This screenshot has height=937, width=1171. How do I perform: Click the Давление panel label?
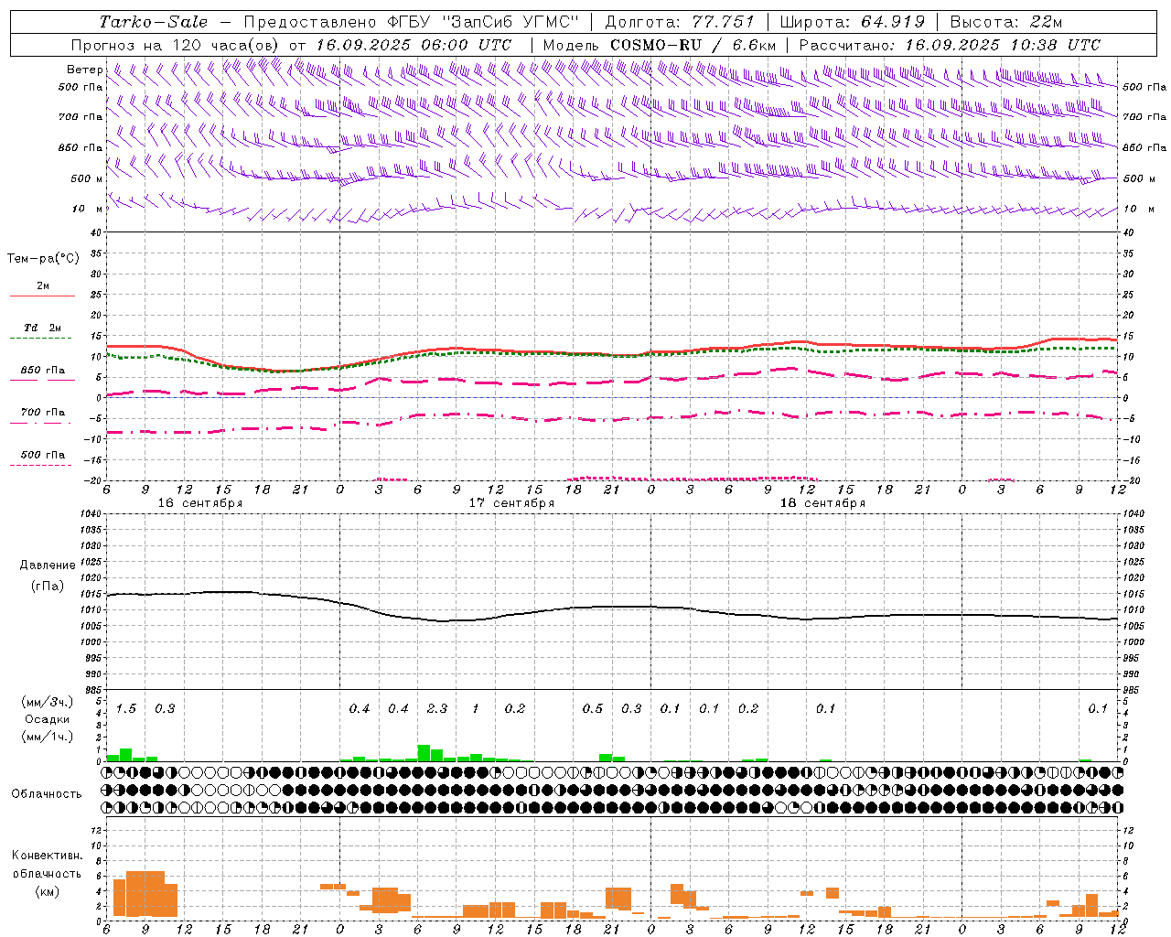(48, 565)
